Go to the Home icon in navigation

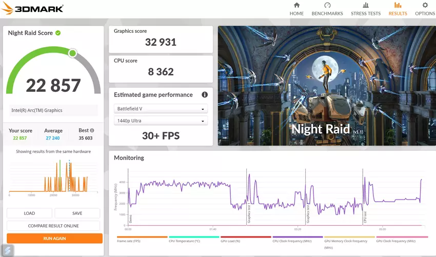pos(296,6)
